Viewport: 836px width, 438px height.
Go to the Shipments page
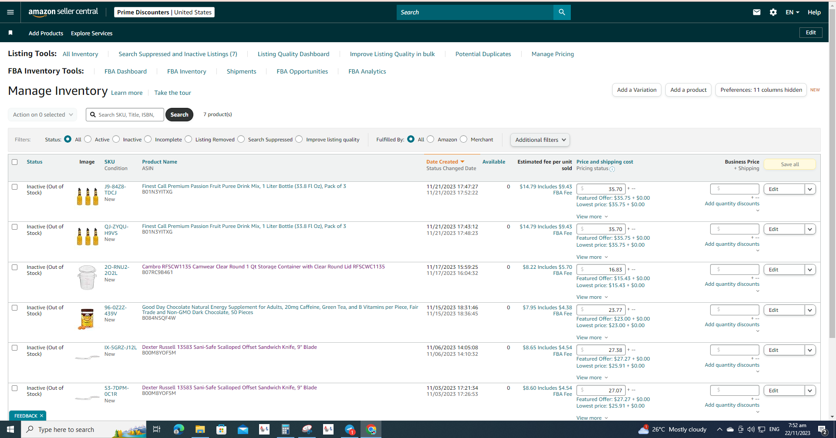point(241,71)
